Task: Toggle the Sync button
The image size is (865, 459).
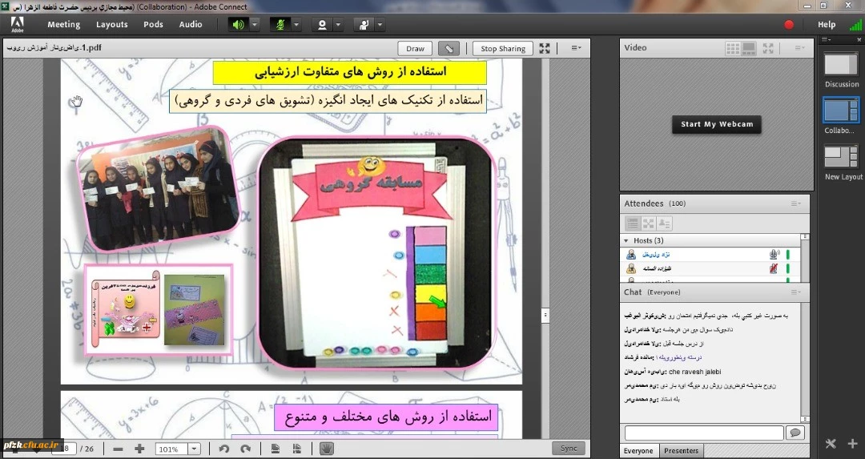Action: (568, 449)
